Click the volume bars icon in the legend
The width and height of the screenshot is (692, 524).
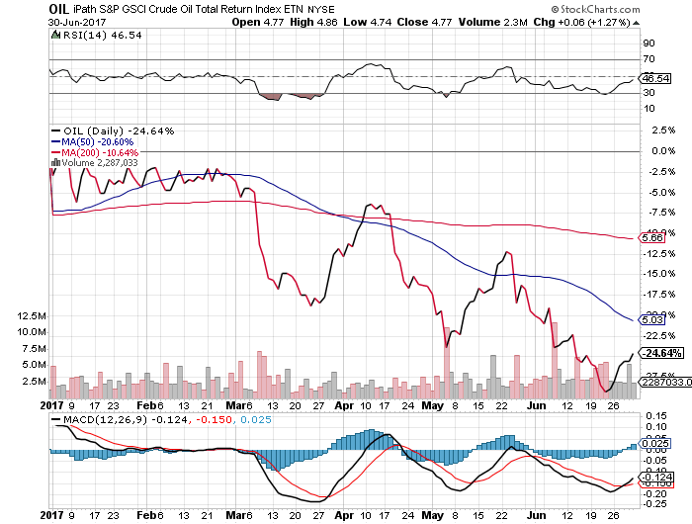coord(55,163)
